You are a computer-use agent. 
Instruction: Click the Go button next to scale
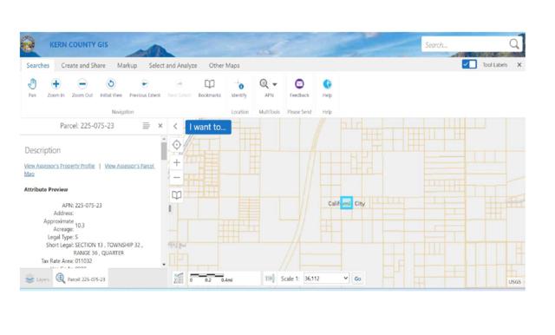coord(357,279)
